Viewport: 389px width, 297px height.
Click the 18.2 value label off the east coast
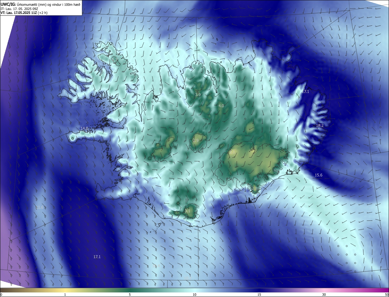coord(320,125)
